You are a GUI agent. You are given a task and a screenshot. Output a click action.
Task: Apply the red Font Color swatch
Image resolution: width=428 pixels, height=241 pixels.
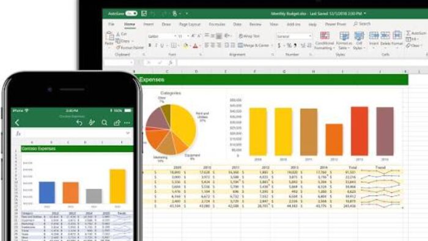[x=195, y=46]
